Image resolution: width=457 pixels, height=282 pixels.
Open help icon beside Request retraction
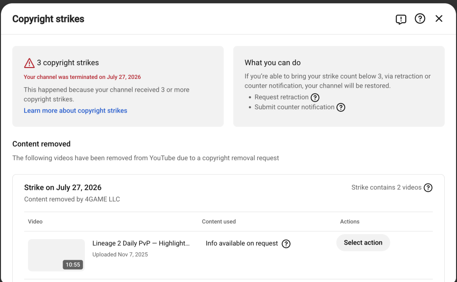[x=315, y=98]
